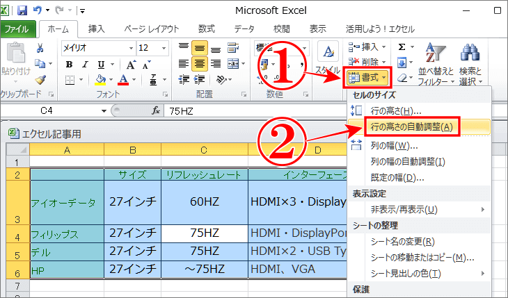Image resolution: width=508 pixels, height=298 pixels.
Task: Click the cell borders icon
Action: tap(70, 80)
